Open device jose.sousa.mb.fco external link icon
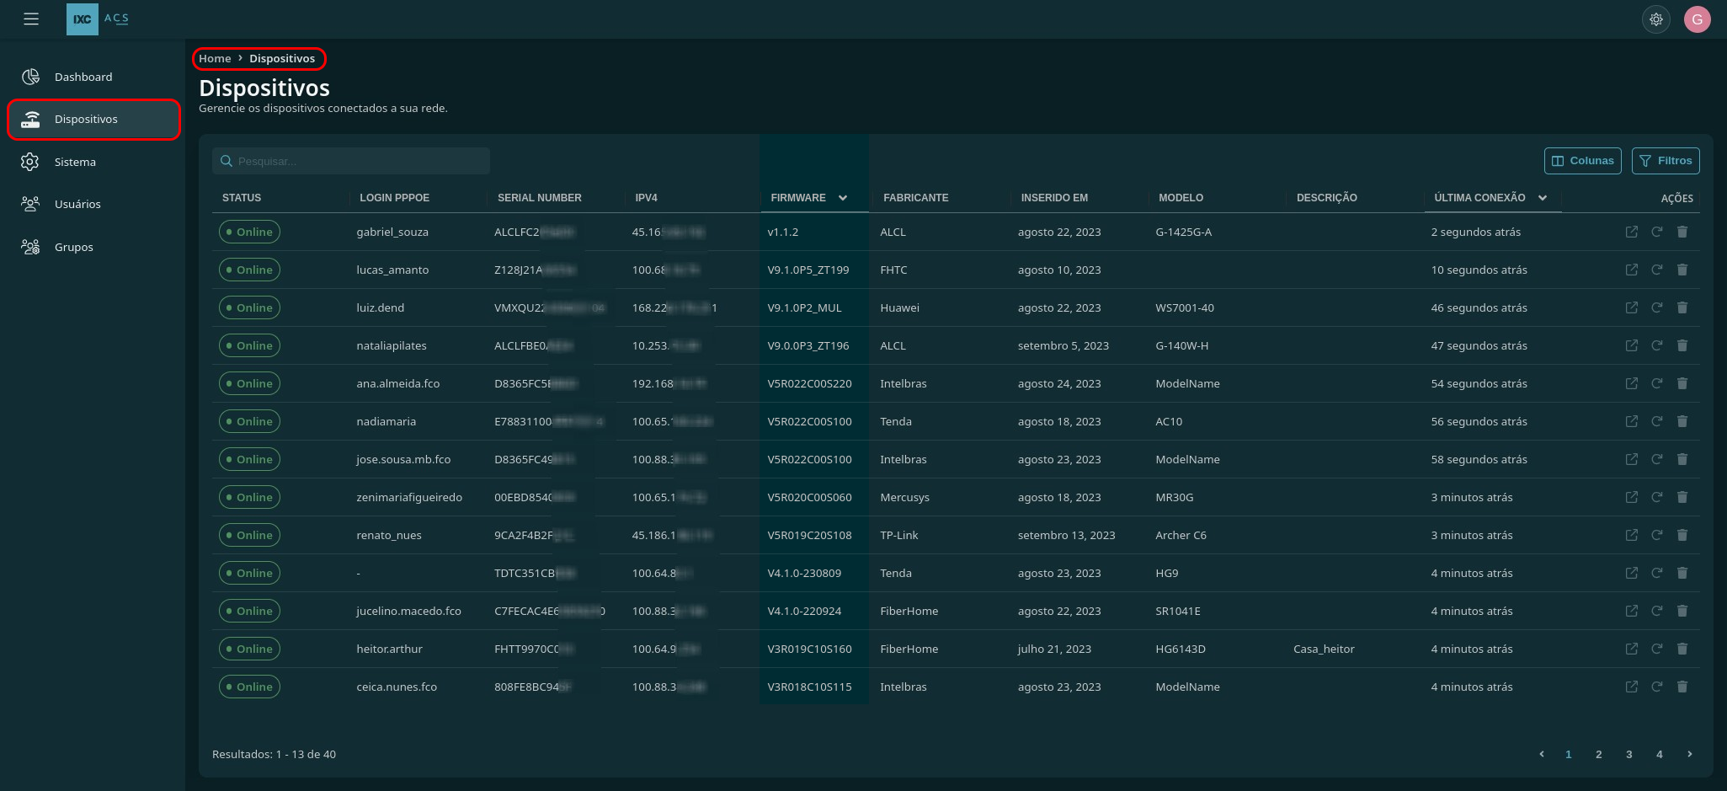This screenshot has height=791, width=1727. coord(1632,459)
